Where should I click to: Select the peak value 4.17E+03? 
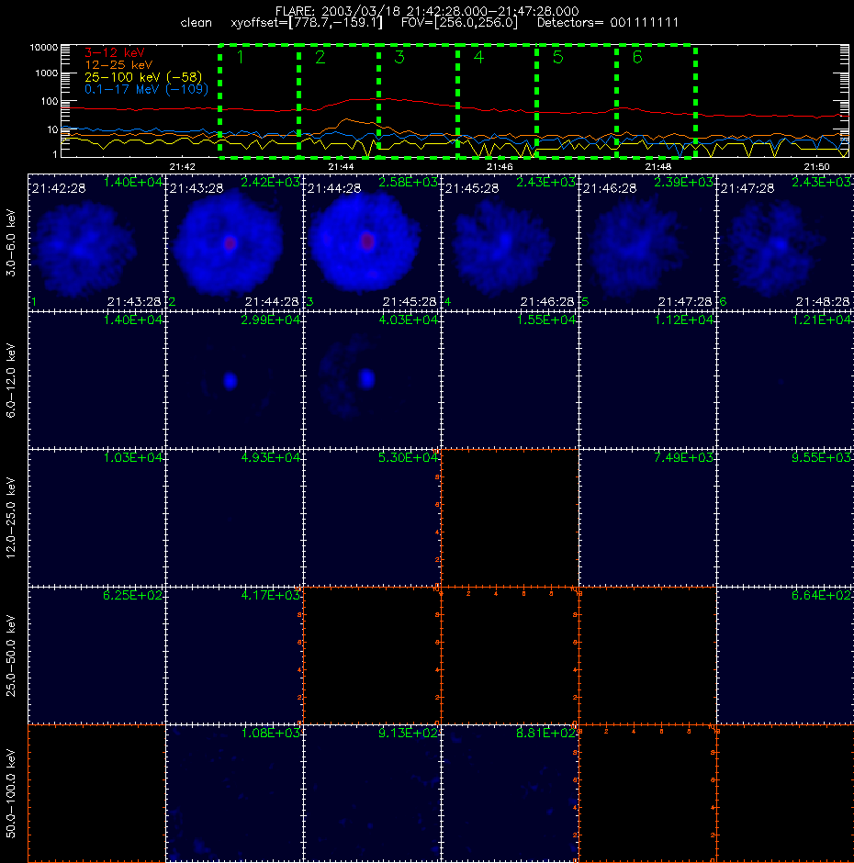pyautogui.click(x=270, y=595)
